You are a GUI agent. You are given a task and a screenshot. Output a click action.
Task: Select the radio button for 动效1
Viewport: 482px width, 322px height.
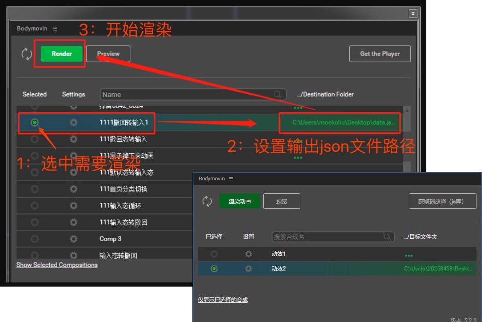tap(214, 254)
